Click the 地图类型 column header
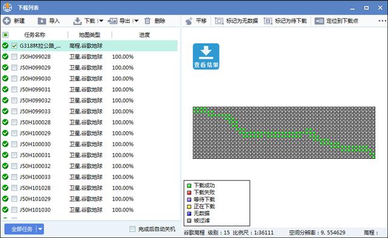 pyautogui.click(x=90, y=35)
